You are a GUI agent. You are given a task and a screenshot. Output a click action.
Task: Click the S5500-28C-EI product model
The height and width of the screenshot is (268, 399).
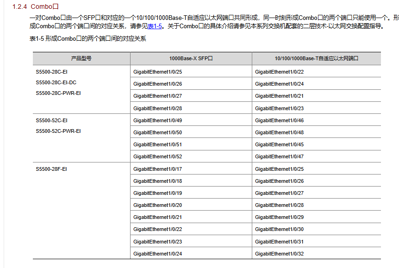point(51,72)
